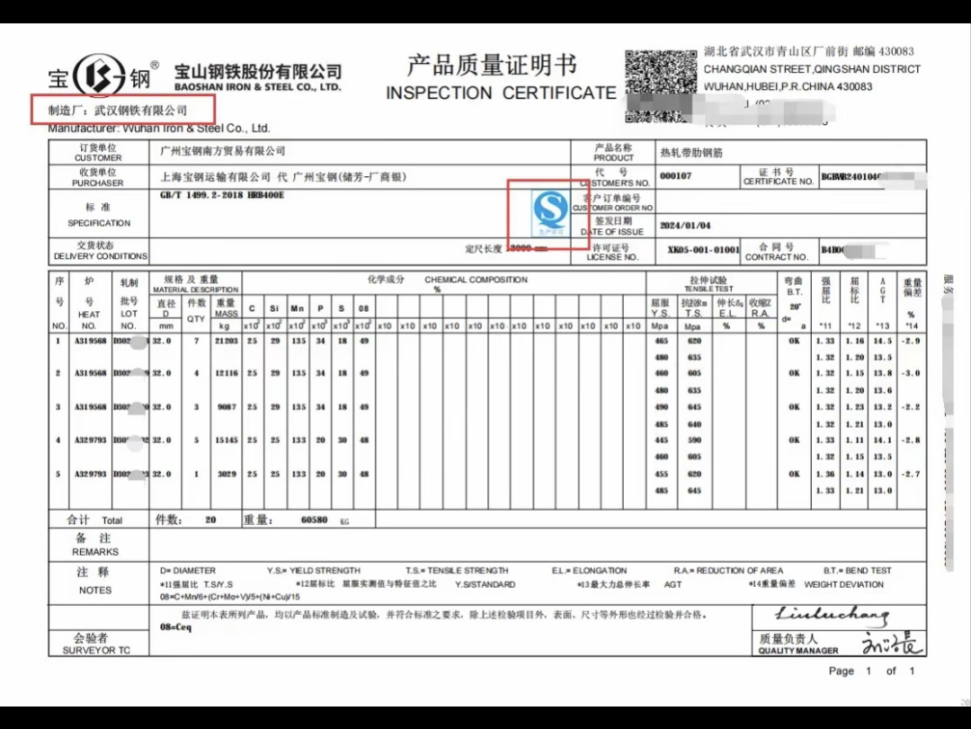The height and width of the screenshot is (729, 971).
Task: Click the blue QS production license mark
Action: tap(550, 214)
